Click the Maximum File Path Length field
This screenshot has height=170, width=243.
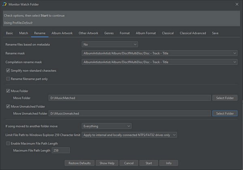pos(61,151)
